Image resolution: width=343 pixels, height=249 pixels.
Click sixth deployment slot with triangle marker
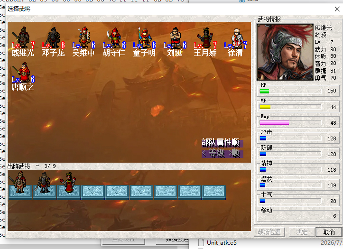[x=141, y=193]
